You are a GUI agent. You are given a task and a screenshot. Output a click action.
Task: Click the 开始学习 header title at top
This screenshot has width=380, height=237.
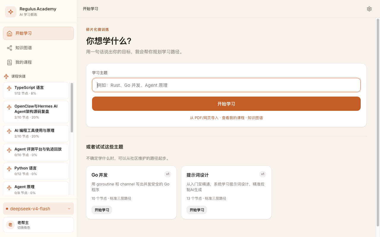91,9
